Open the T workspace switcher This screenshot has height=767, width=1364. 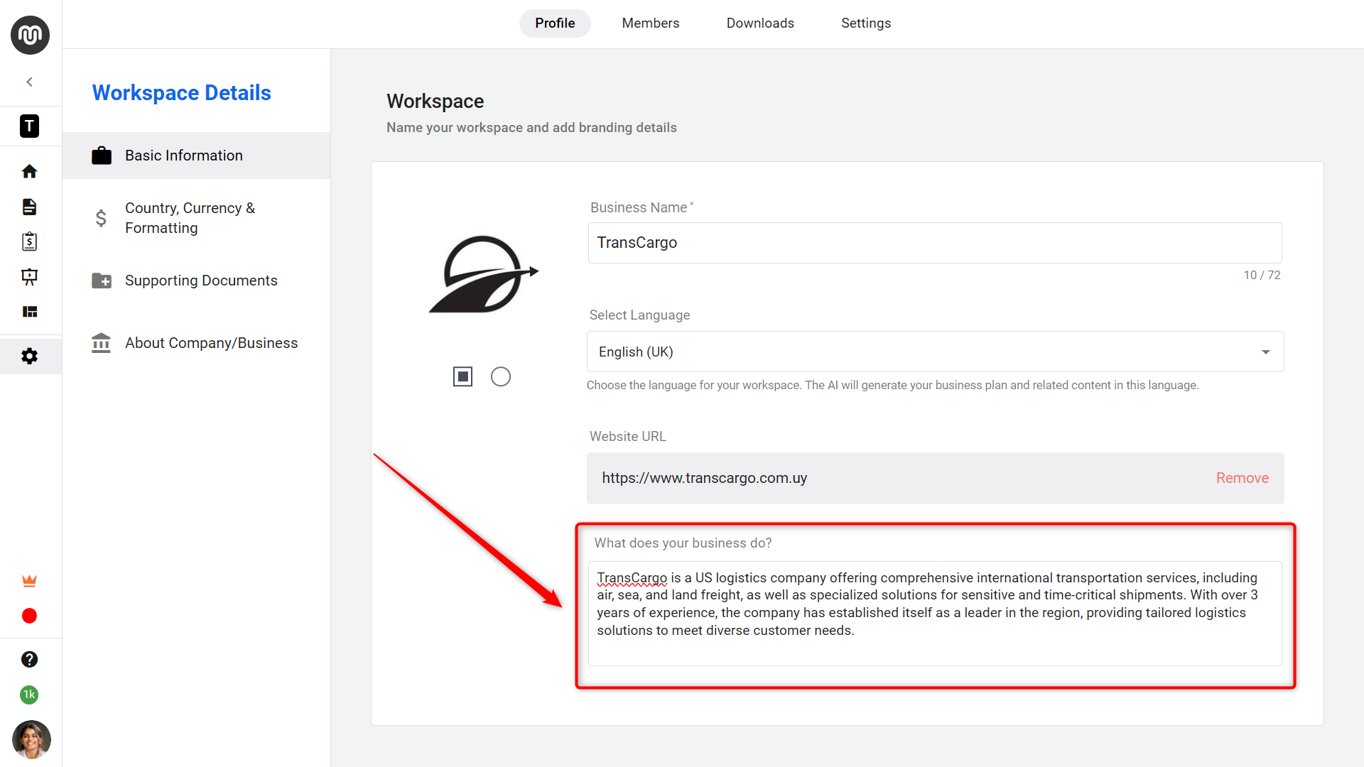pyautogui.click(x=29, y=126)
